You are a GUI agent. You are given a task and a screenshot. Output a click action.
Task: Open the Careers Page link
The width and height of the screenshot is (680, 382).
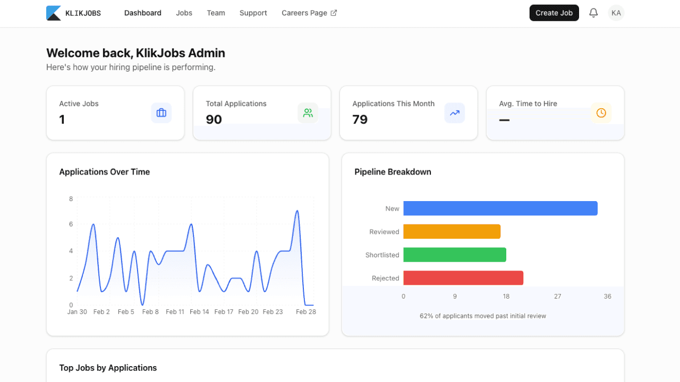(304, 13)
